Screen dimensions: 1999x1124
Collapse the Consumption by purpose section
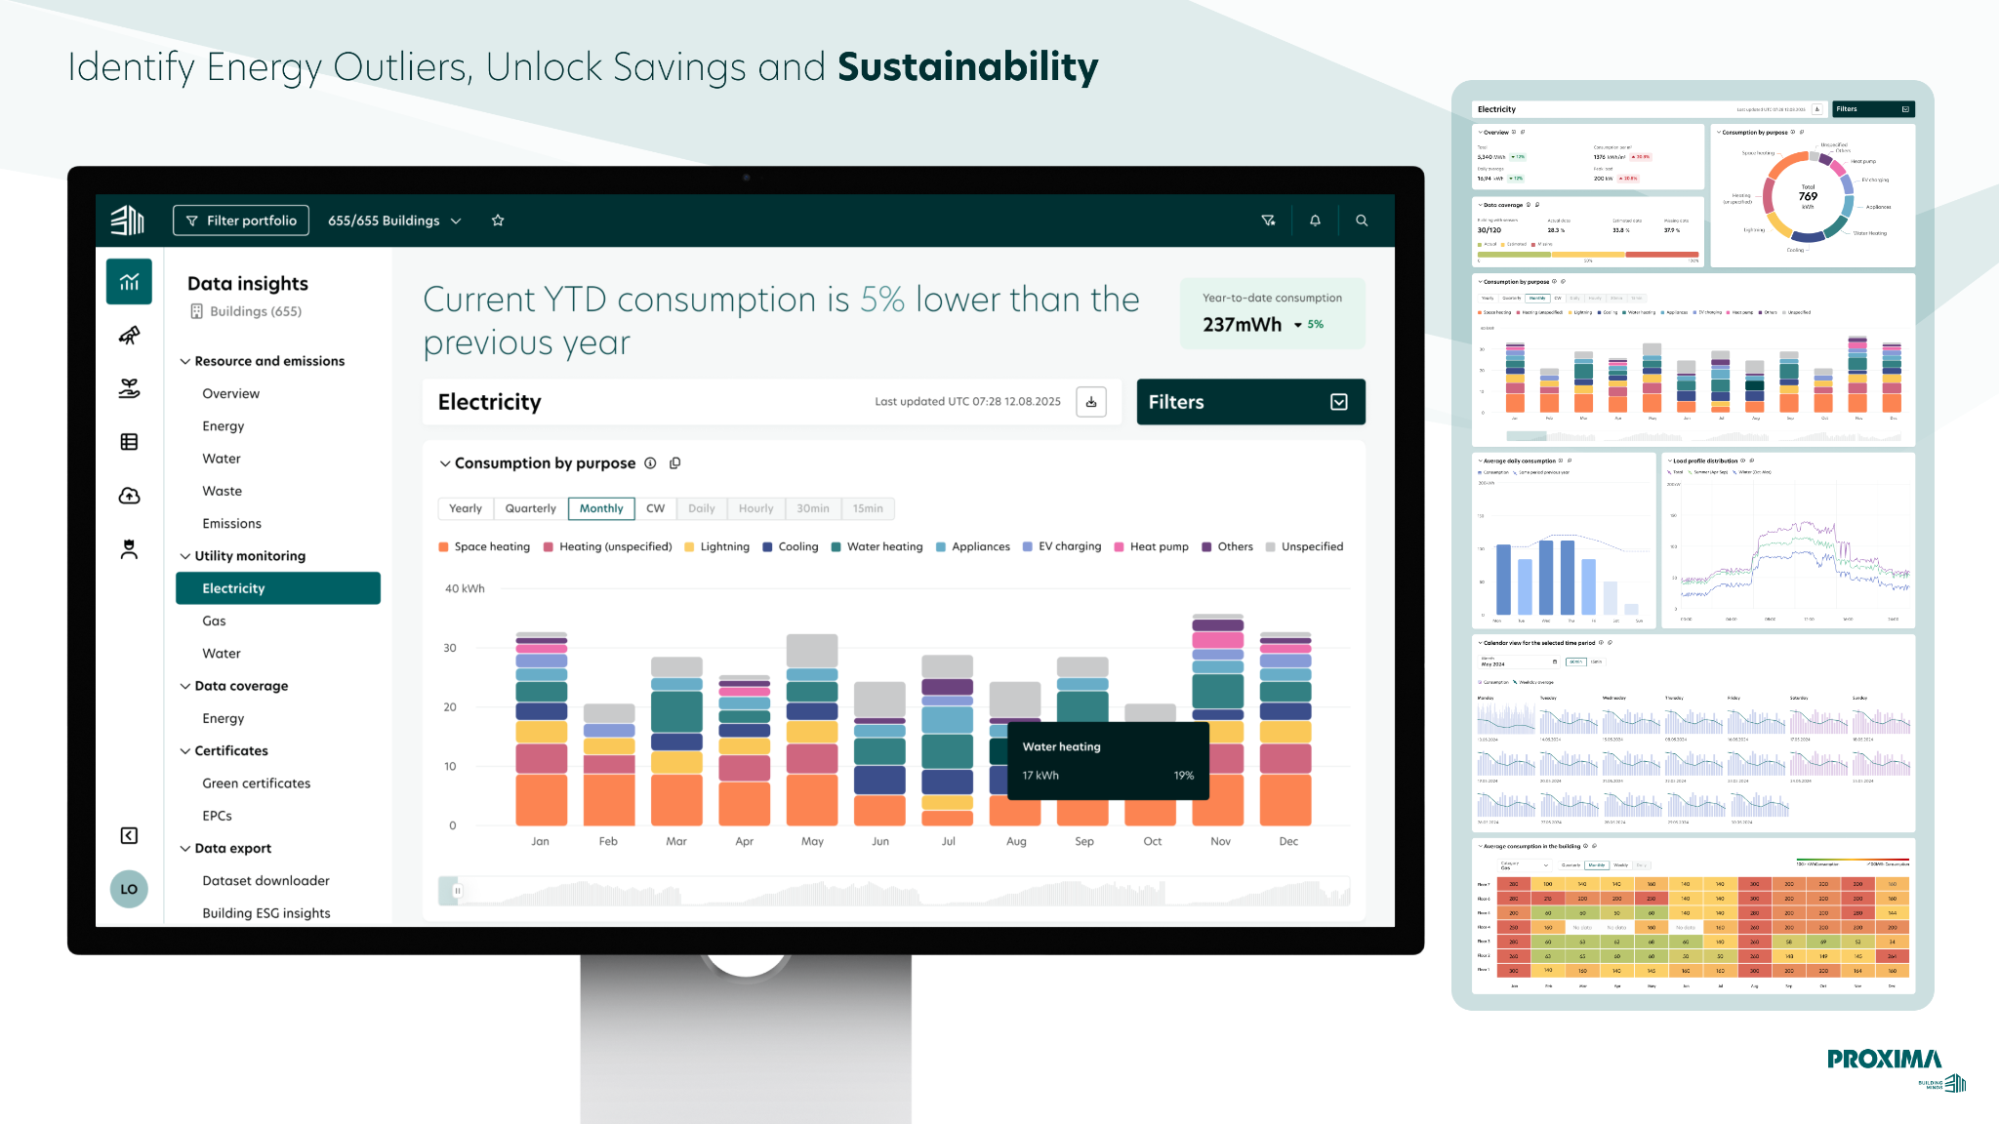click(445, 463)
